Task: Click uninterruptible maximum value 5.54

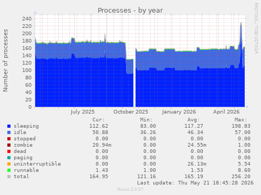Action: pyautogui.click(x=244, y=164)
